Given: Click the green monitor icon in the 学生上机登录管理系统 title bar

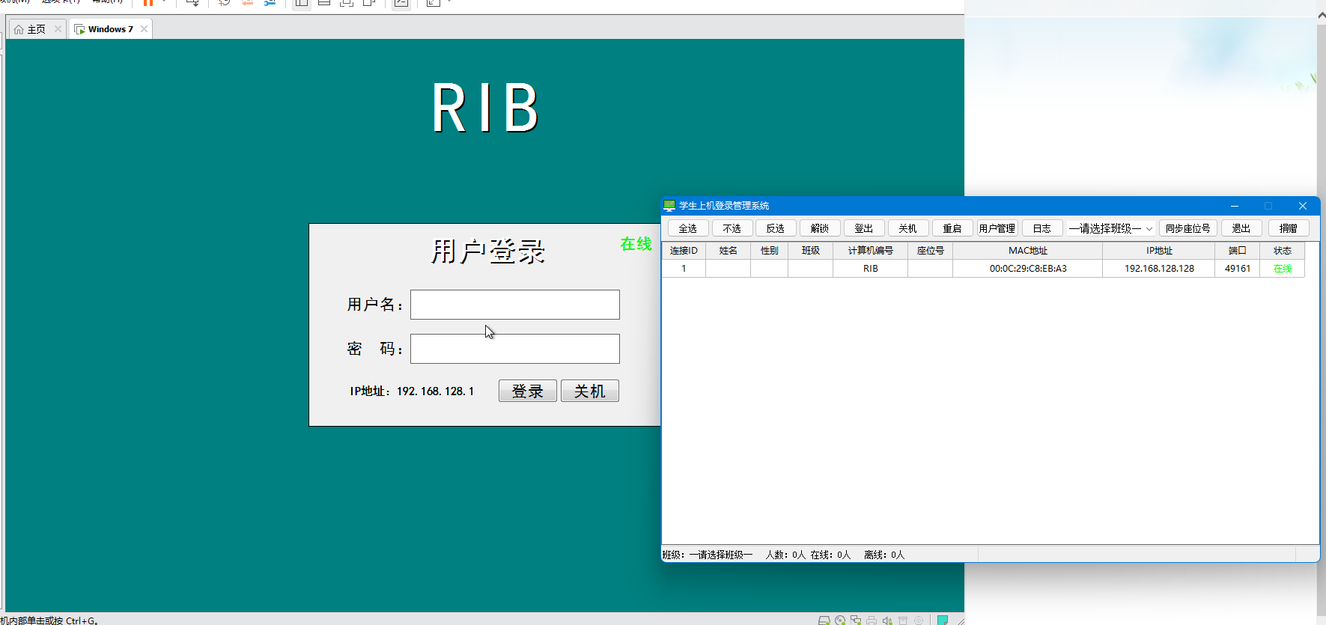Looking at the screenshot, I should tap(669, 206).
